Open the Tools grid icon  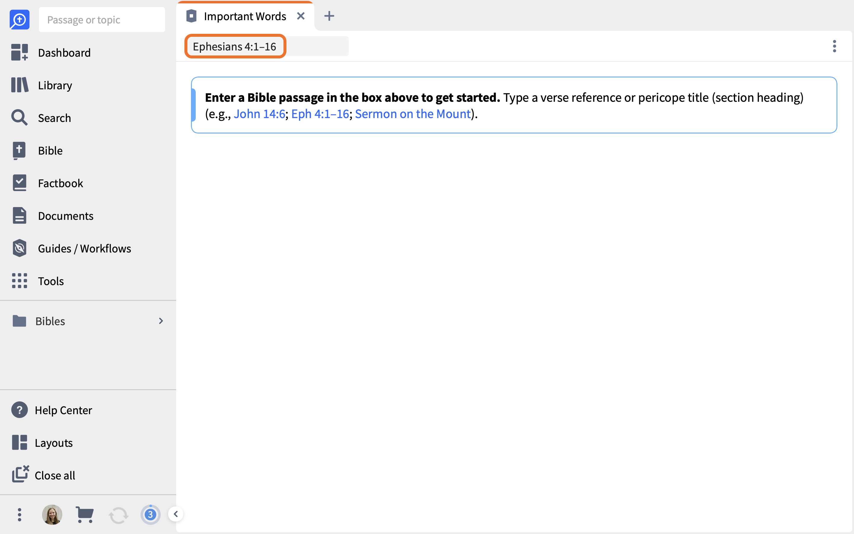19,281
